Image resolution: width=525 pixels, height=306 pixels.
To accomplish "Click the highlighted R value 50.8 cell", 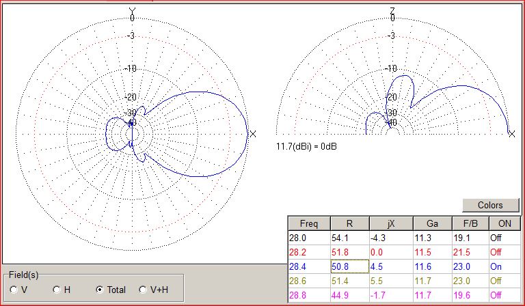I will [349, 266].
